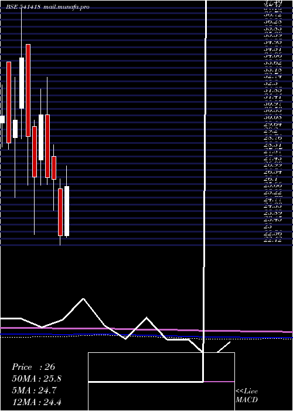Image resolution: width=293 pixels, height=411 pixels.
Task: Click the 29.64 price axis label
Action: tap(273, 124)
